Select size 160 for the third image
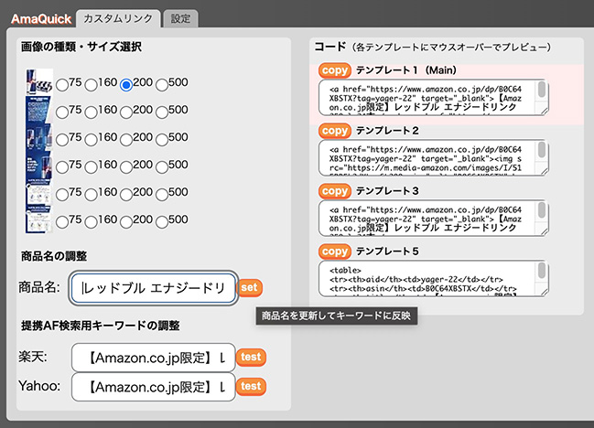 (x=91, y=140)
